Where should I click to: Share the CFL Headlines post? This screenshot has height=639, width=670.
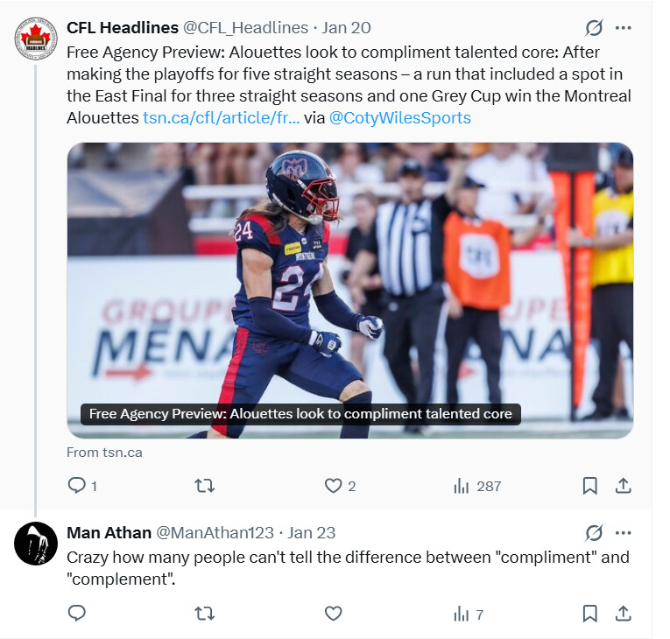click(x=623, y=485)
